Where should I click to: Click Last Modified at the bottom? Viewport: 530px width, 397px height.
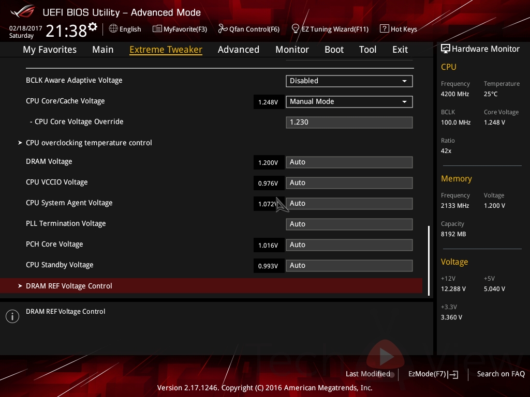[x=368, y=374]
